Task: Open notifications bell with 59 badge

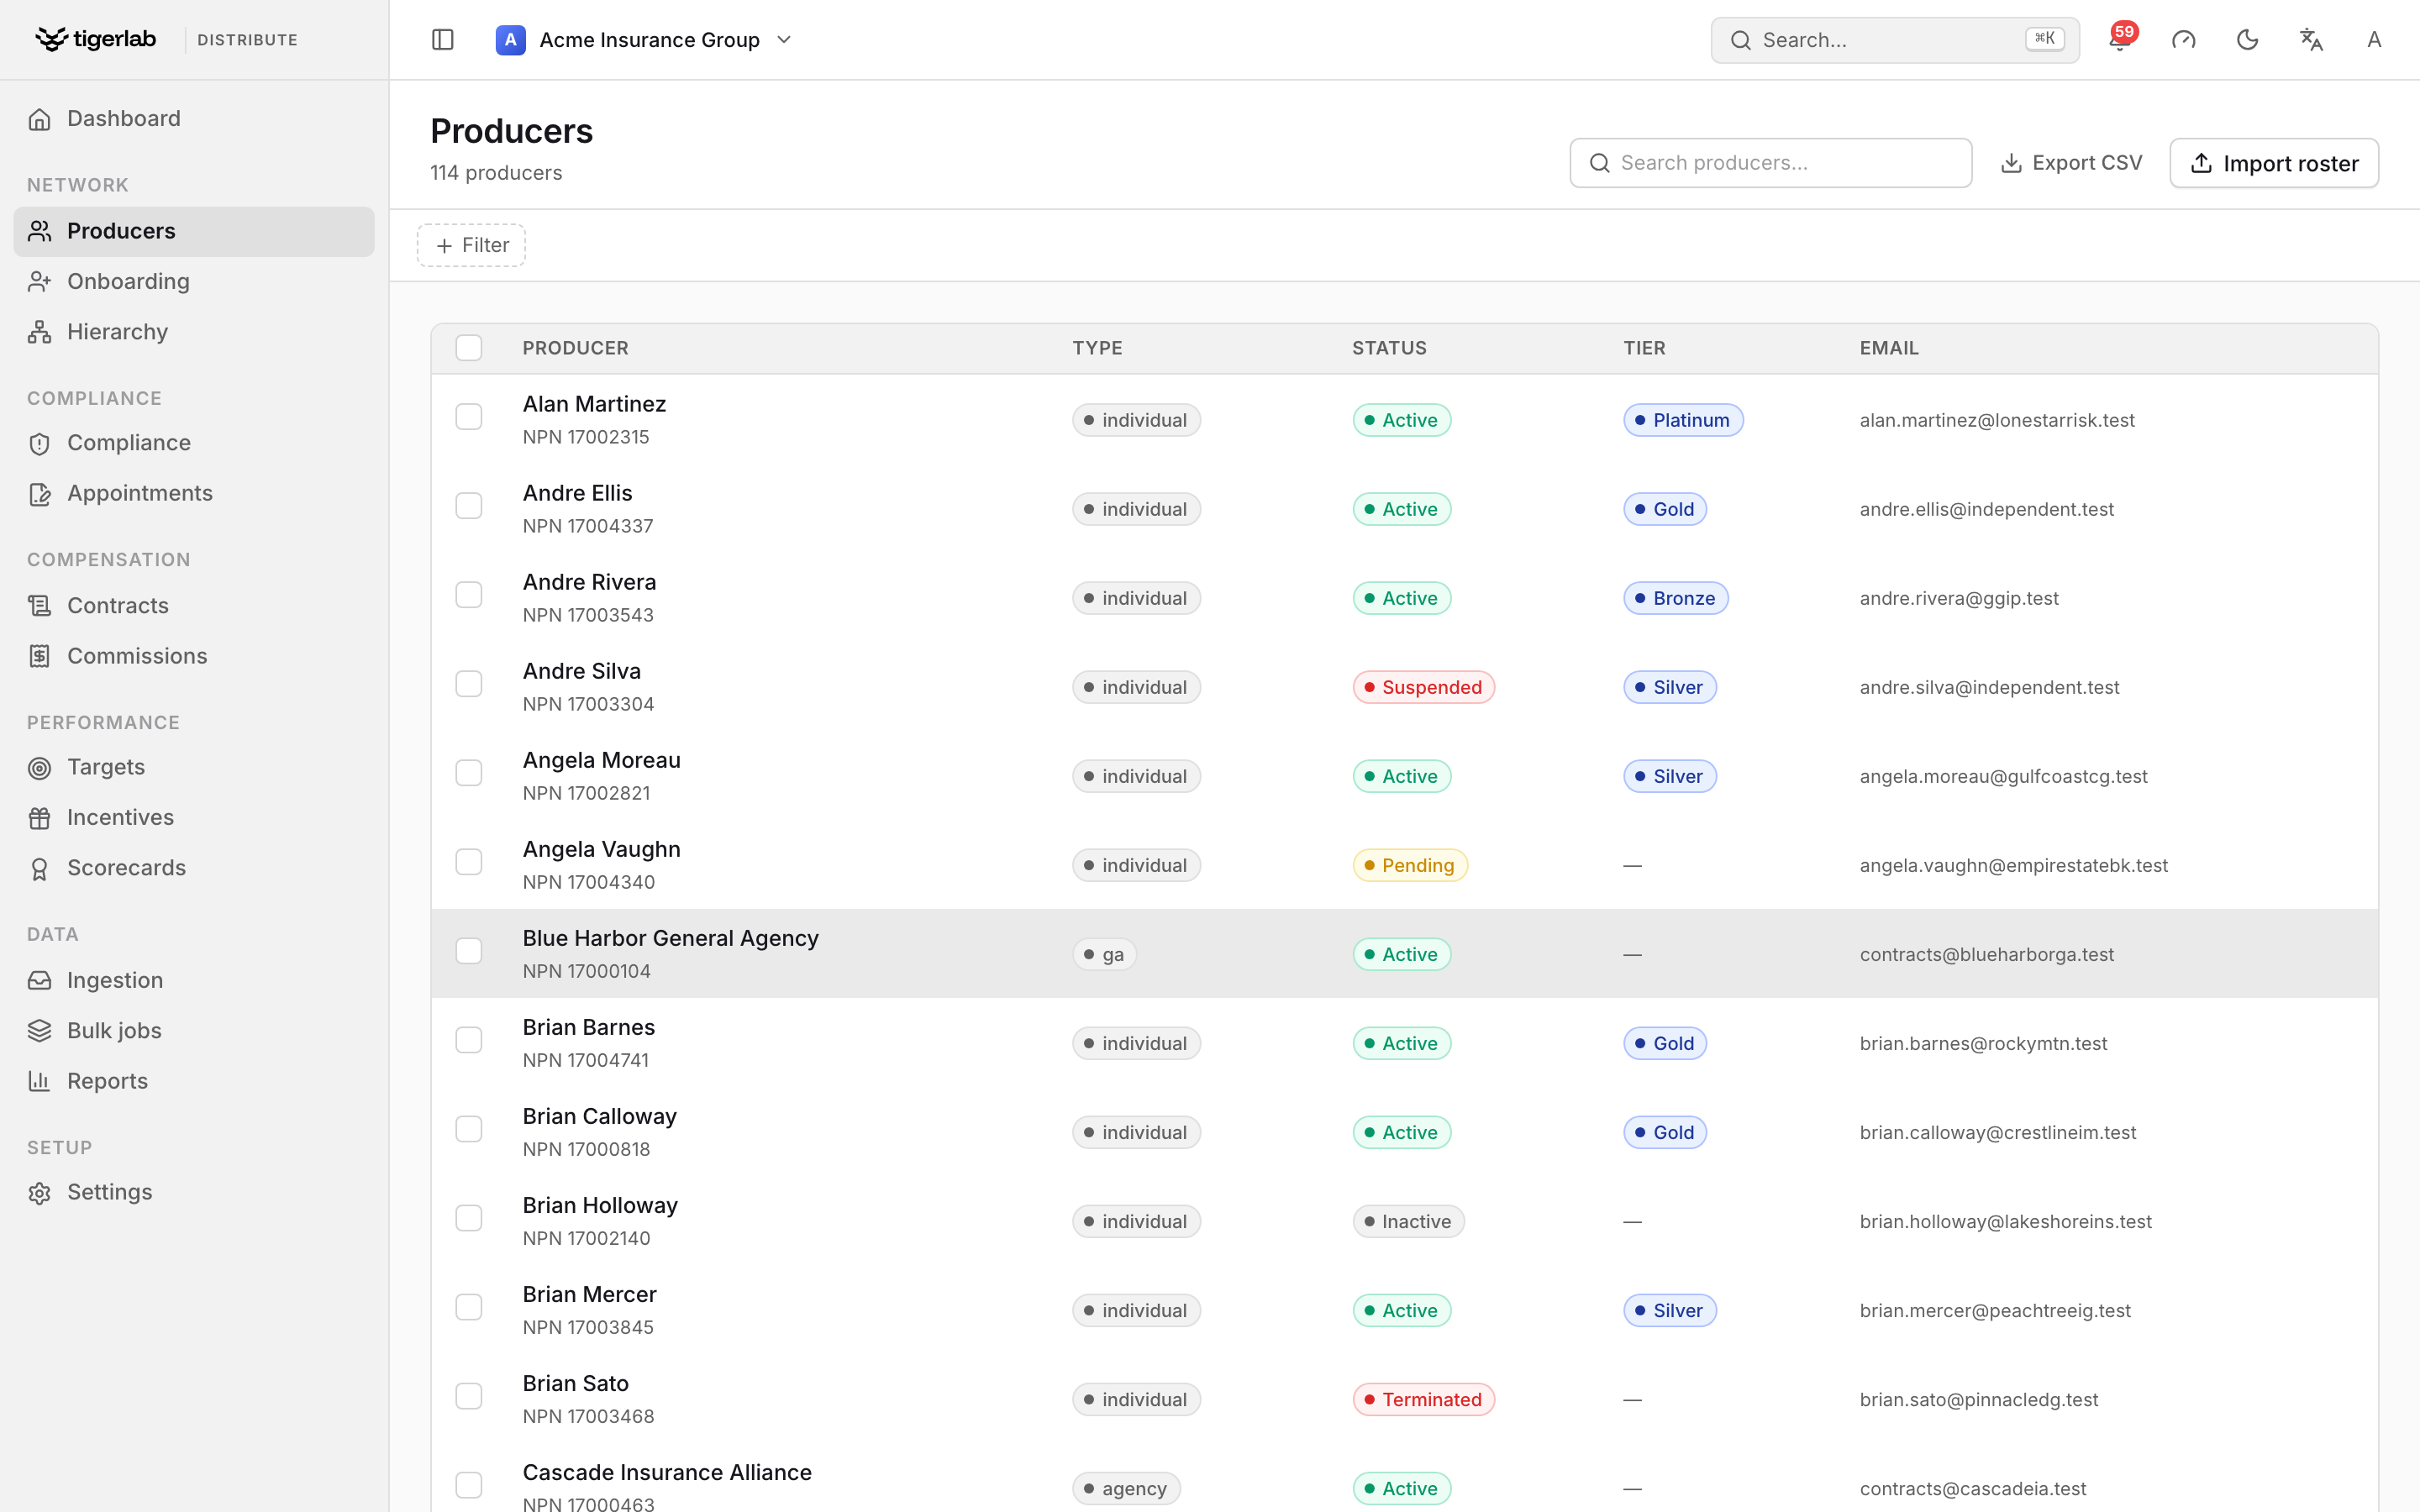Action: click(x=2120, y=39)
